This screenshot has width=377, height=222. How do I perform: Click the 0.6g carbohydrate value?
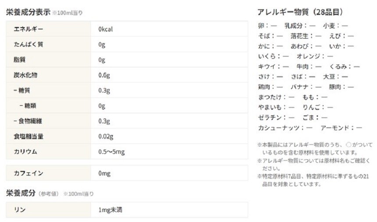coord(104,75)
